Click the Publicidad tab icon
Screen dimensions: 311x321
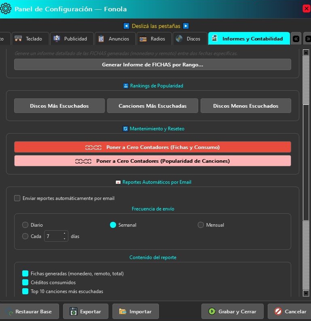point(57,38)
